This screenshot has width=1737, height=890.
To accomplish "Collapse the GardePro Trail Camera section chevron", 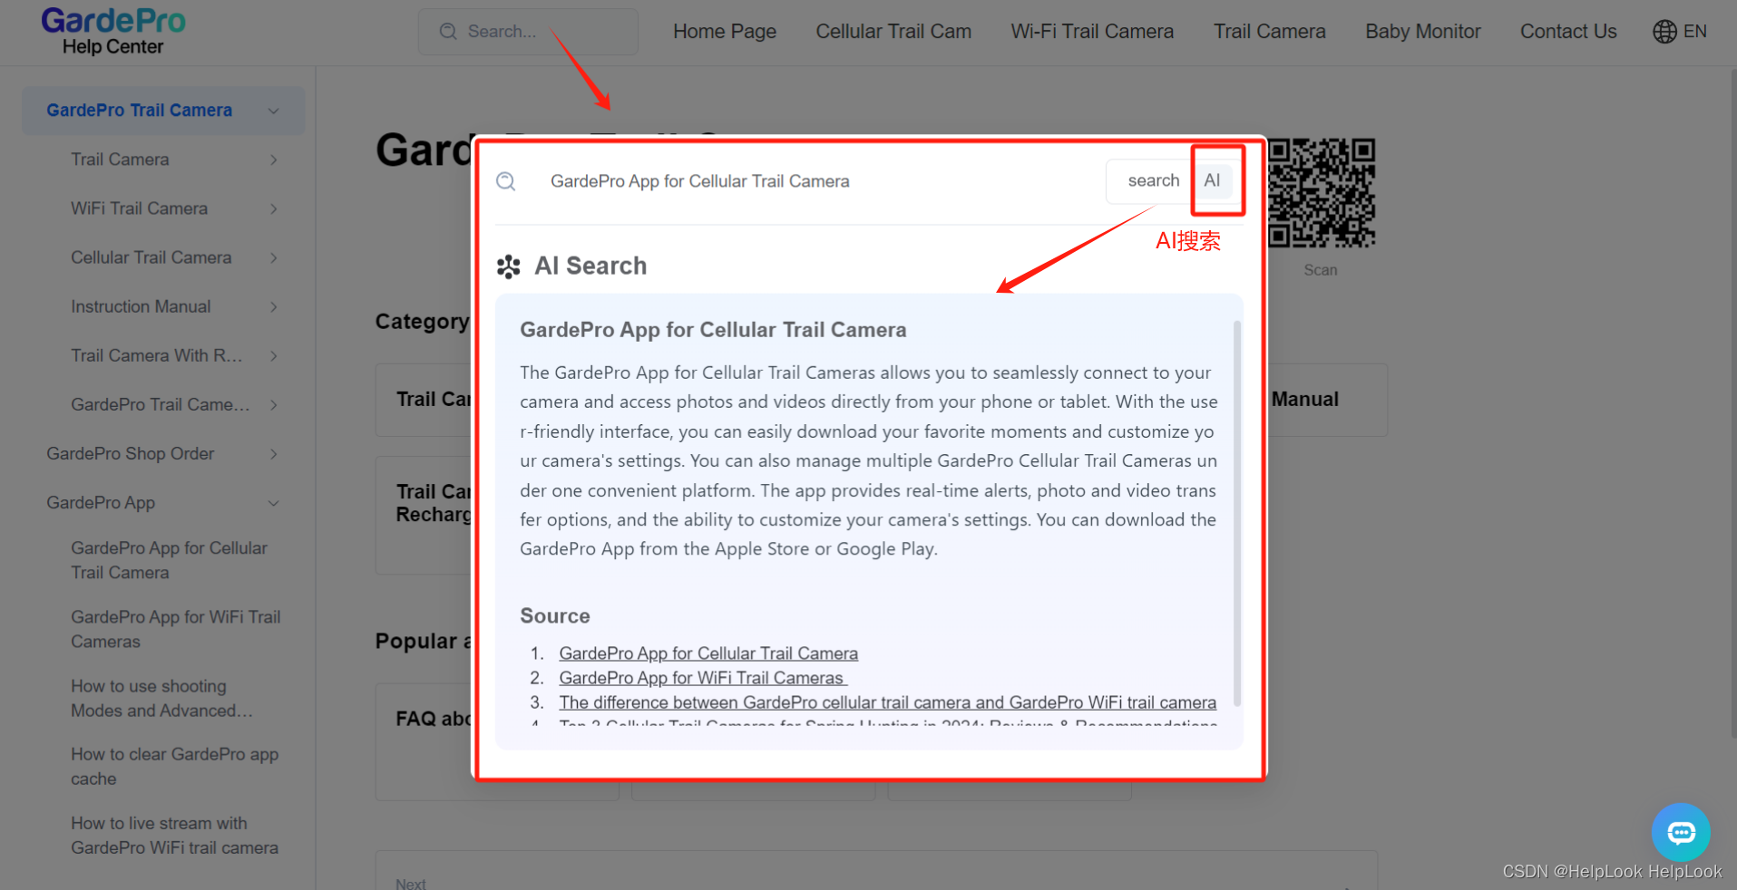I will 273,111.
